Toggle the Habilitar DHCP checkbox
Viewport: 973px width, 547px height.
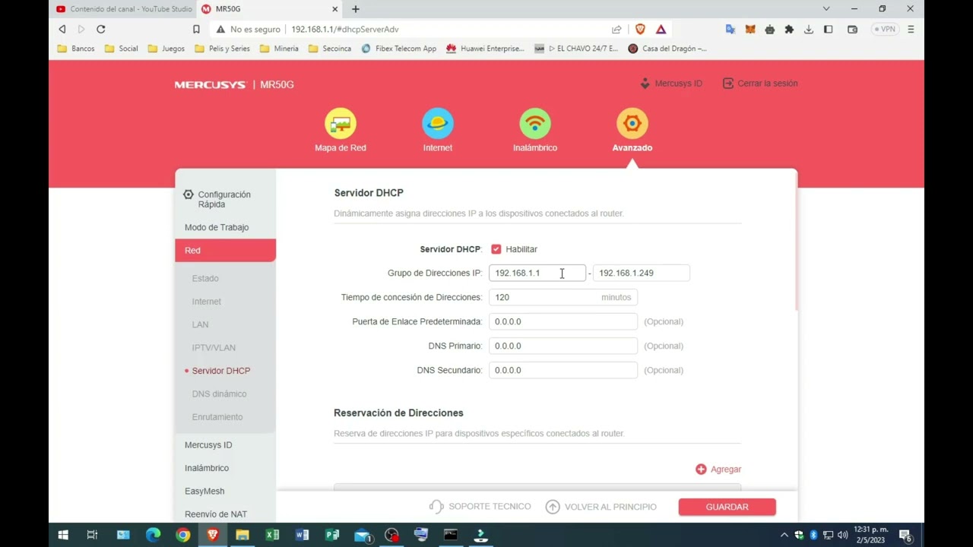coord(496,249)
